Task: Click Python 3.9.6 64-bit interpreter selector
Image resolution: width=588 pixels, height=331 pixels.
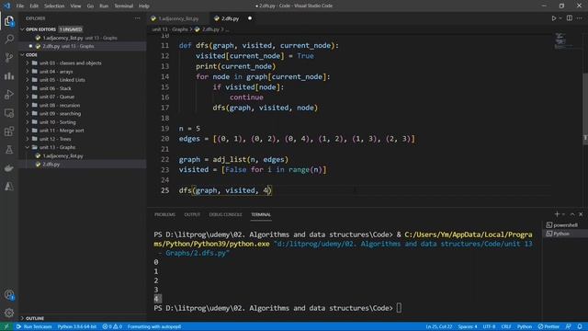Action: (77, 326)
